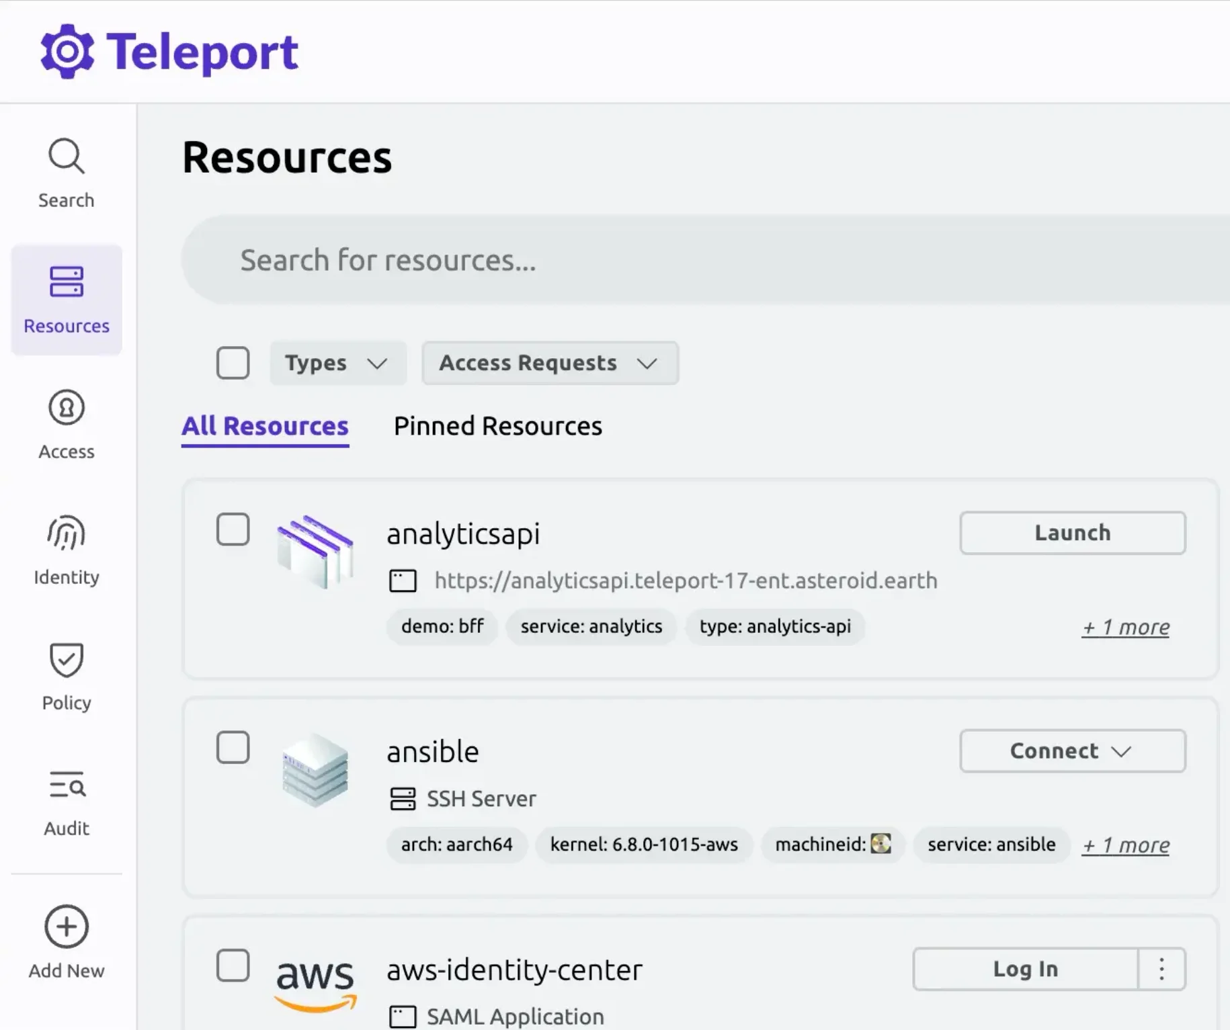Open the three-dot menu for aws-identity-center
1230x1030 pixels.
click(1161, 969)
